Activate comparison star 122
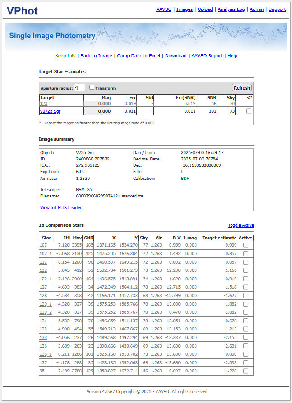 [x=246, y=270]
